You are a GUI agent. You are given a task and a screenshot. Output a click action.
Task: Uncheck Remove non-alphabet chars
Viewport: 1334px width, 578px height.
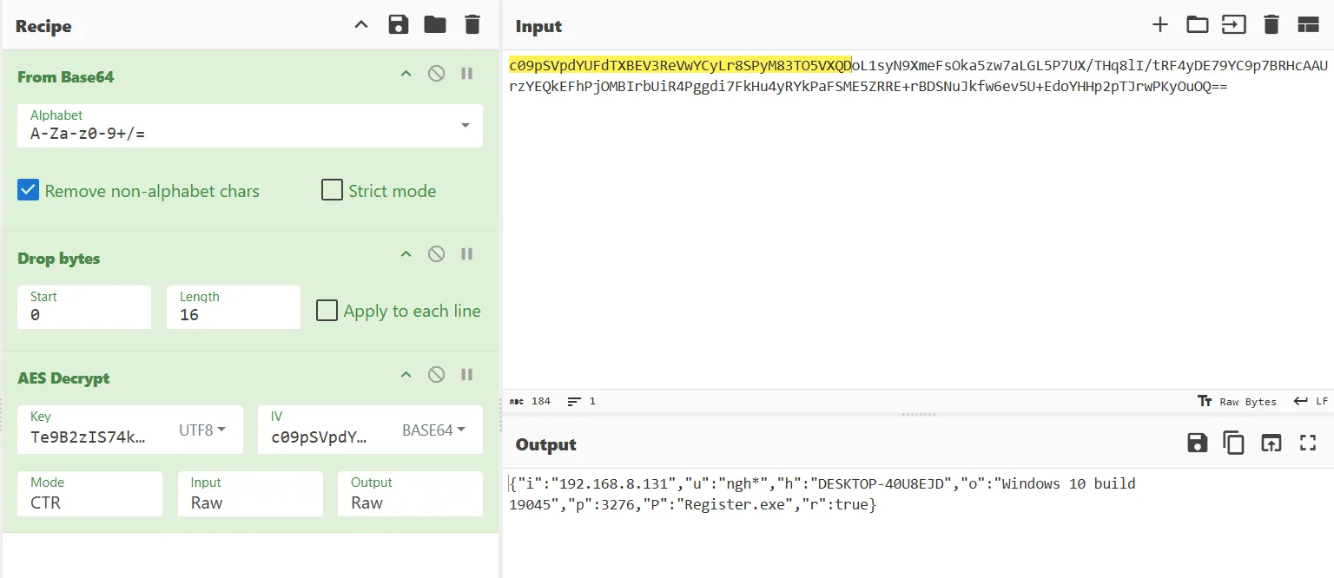[29, 191]
